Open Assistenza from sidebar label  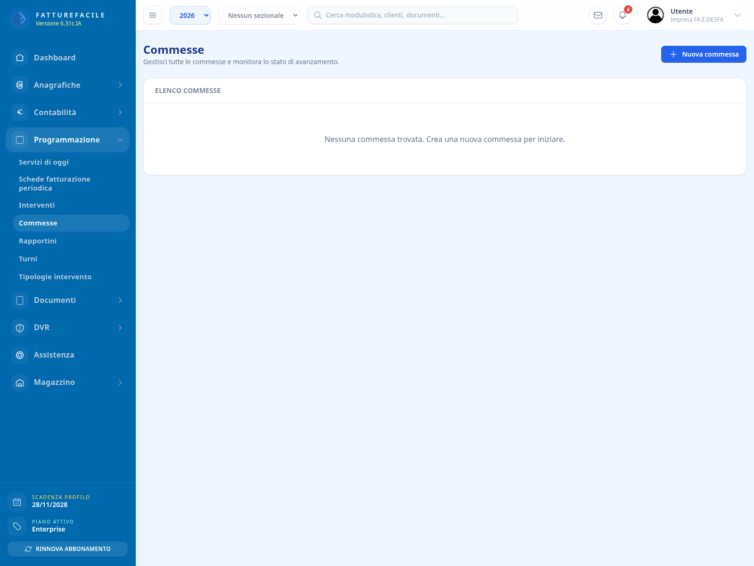[54, 355]
